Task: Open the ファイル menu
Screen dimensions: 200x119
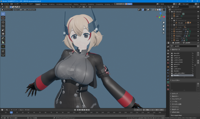Action: [x=6, y=4]
